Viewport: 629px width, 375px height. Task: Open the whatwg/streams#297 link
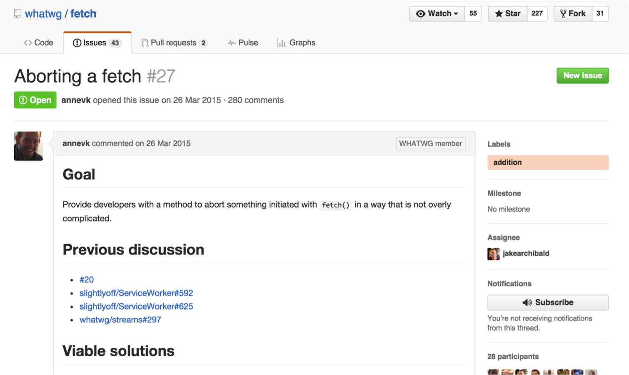[120, 320]
